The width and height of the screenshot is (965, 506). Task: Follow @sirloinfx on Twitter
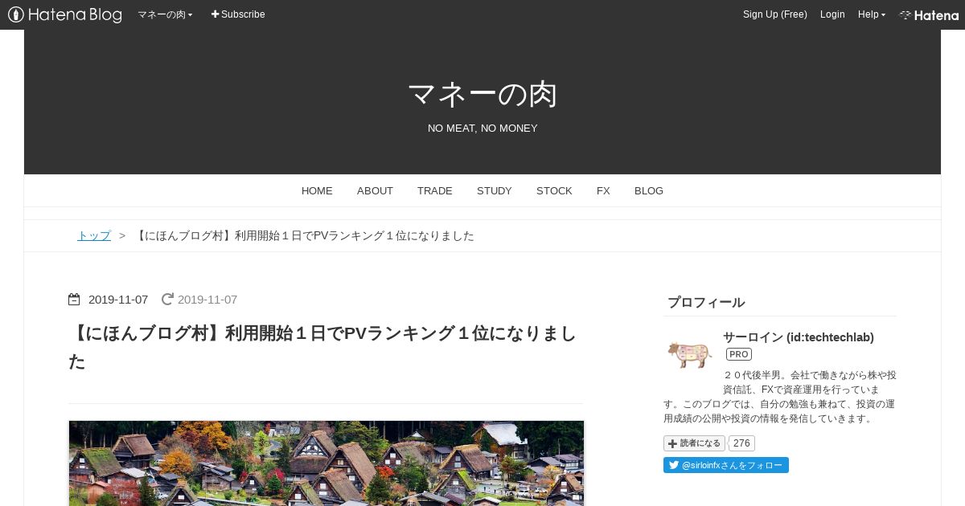point(726,465)
